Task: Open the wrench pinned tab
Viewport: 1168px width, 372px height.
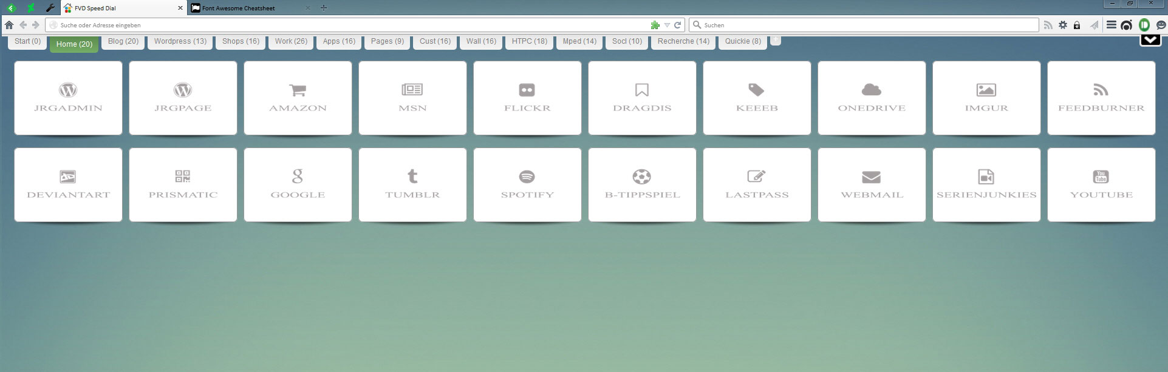Action: click(50, 8)
